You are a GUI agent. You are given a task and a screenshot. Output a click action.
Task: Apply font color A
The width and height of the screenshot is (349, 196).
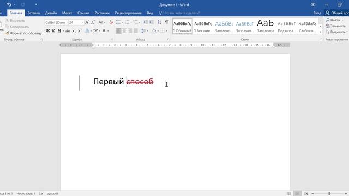pyautogui.click(x=104, y=31)
